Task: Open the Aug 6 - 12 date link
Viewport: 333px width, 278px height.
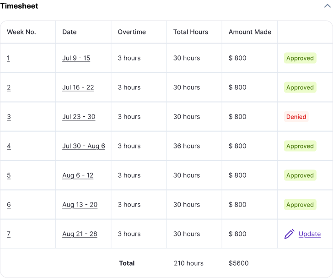Action: tap(78, 175)
